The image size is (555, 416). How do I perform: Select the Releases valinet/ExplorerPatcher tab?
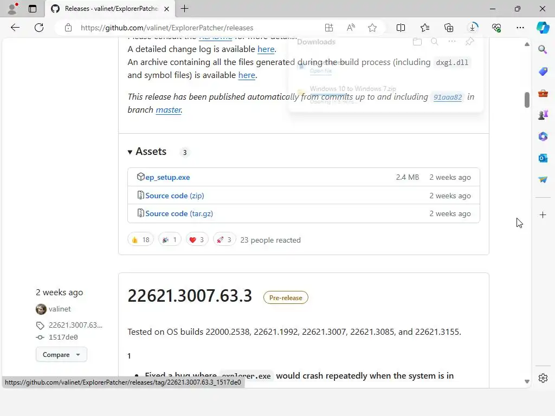pyautogui.click(x=109, y=9)
